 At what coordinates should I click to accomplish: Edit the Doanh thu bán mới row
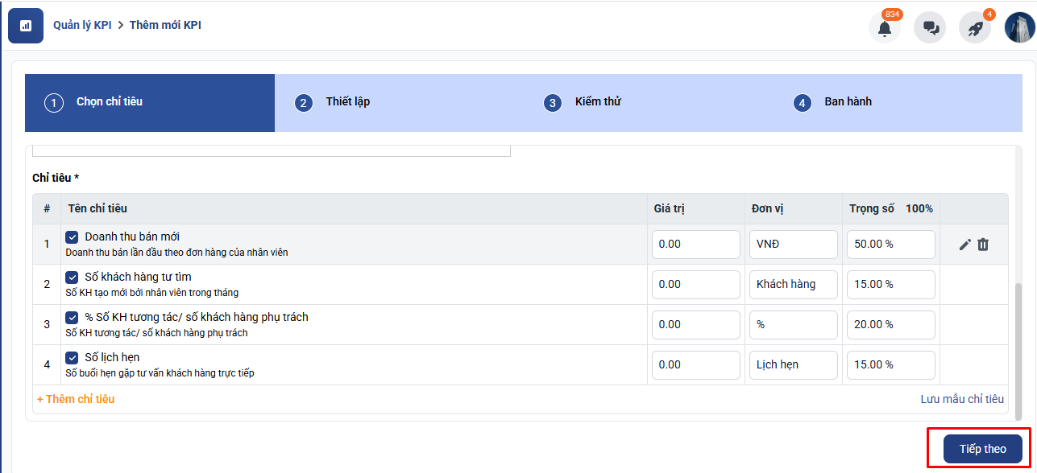point(965,245)
